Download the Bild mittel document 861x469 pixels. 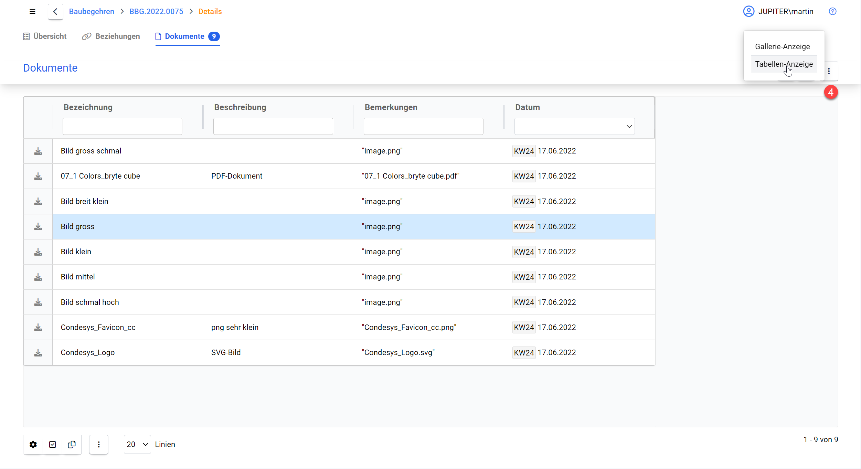[38, 277]
